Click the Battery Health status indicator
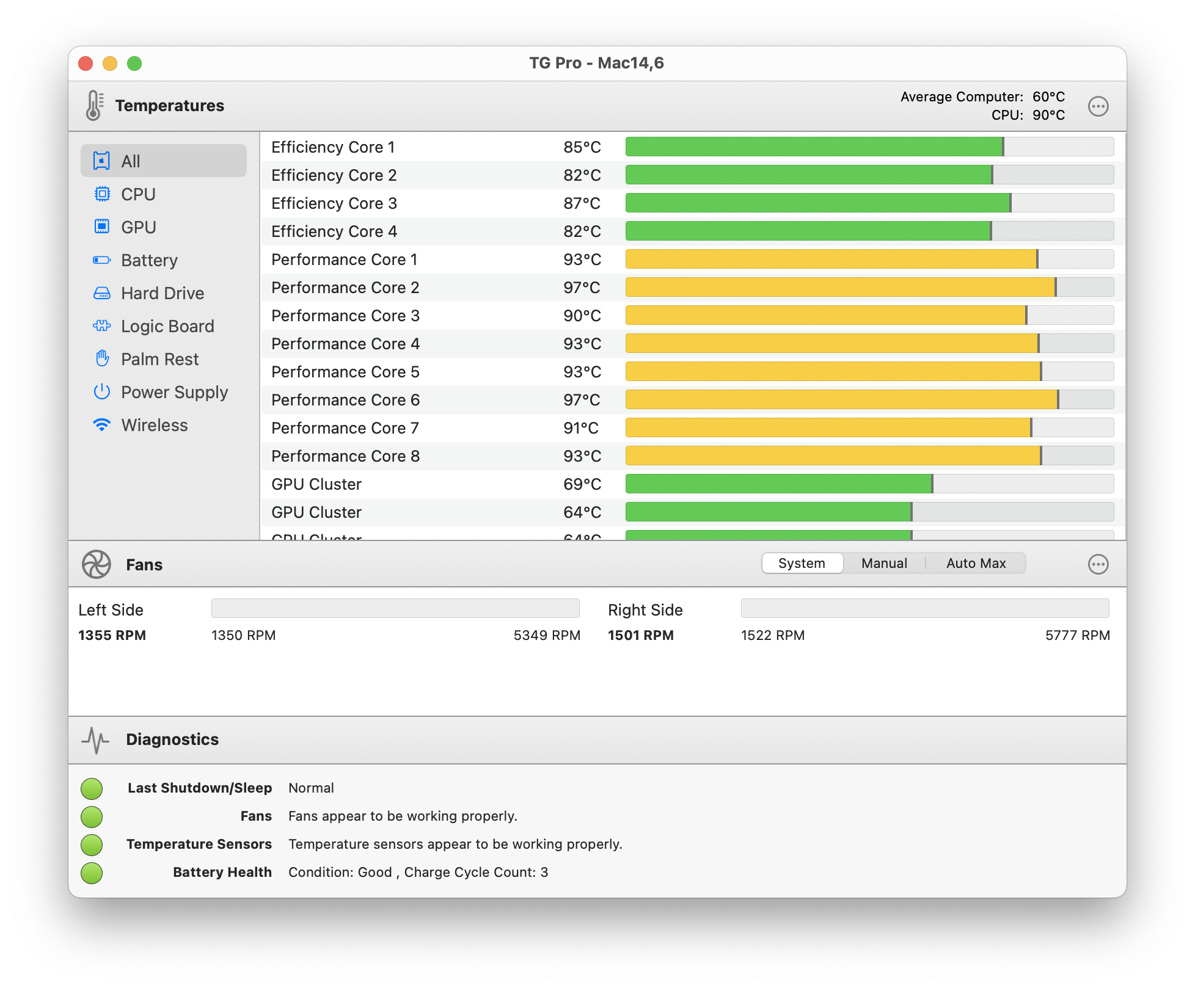 (x=92, y=872)
